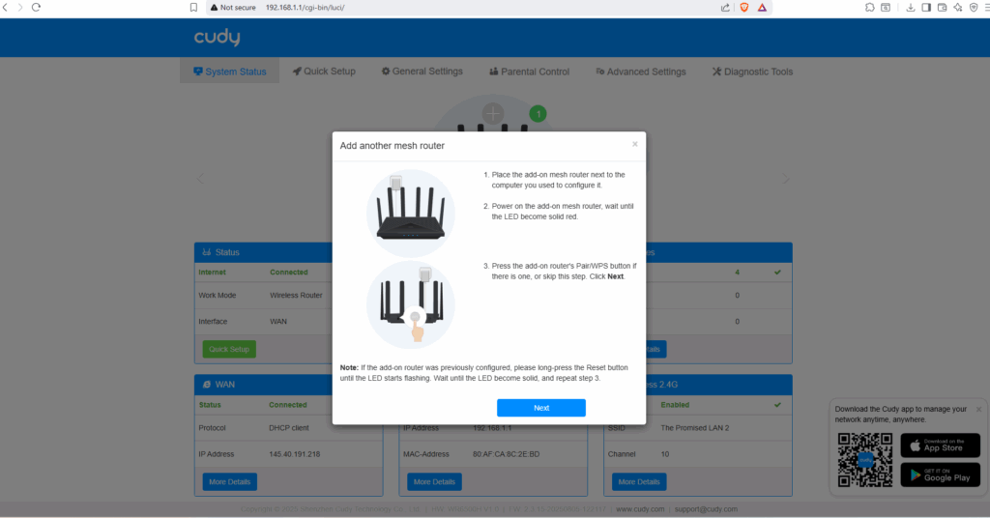990x518 pixels.
Task: Click the cudy logo in the header
Action: pos(217,38)
